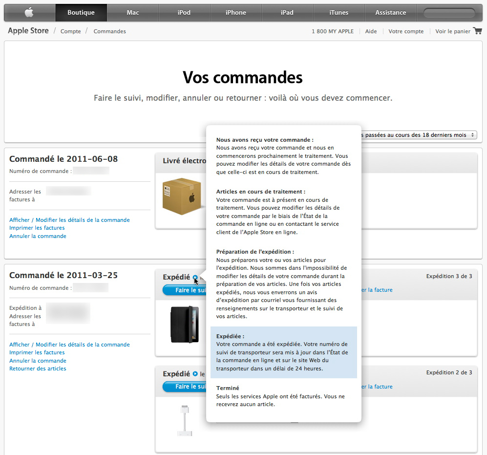Image resolution: width=487 pixels, height=455 pixels.
Task: Click the Apple Store breadcrumb
Action: [28, 31]
